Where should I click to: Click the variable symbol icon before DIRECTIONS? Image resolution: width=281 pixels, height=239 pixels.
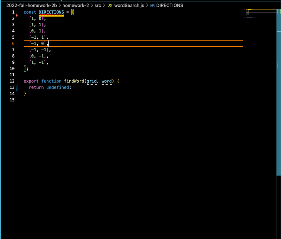[152, 5]
